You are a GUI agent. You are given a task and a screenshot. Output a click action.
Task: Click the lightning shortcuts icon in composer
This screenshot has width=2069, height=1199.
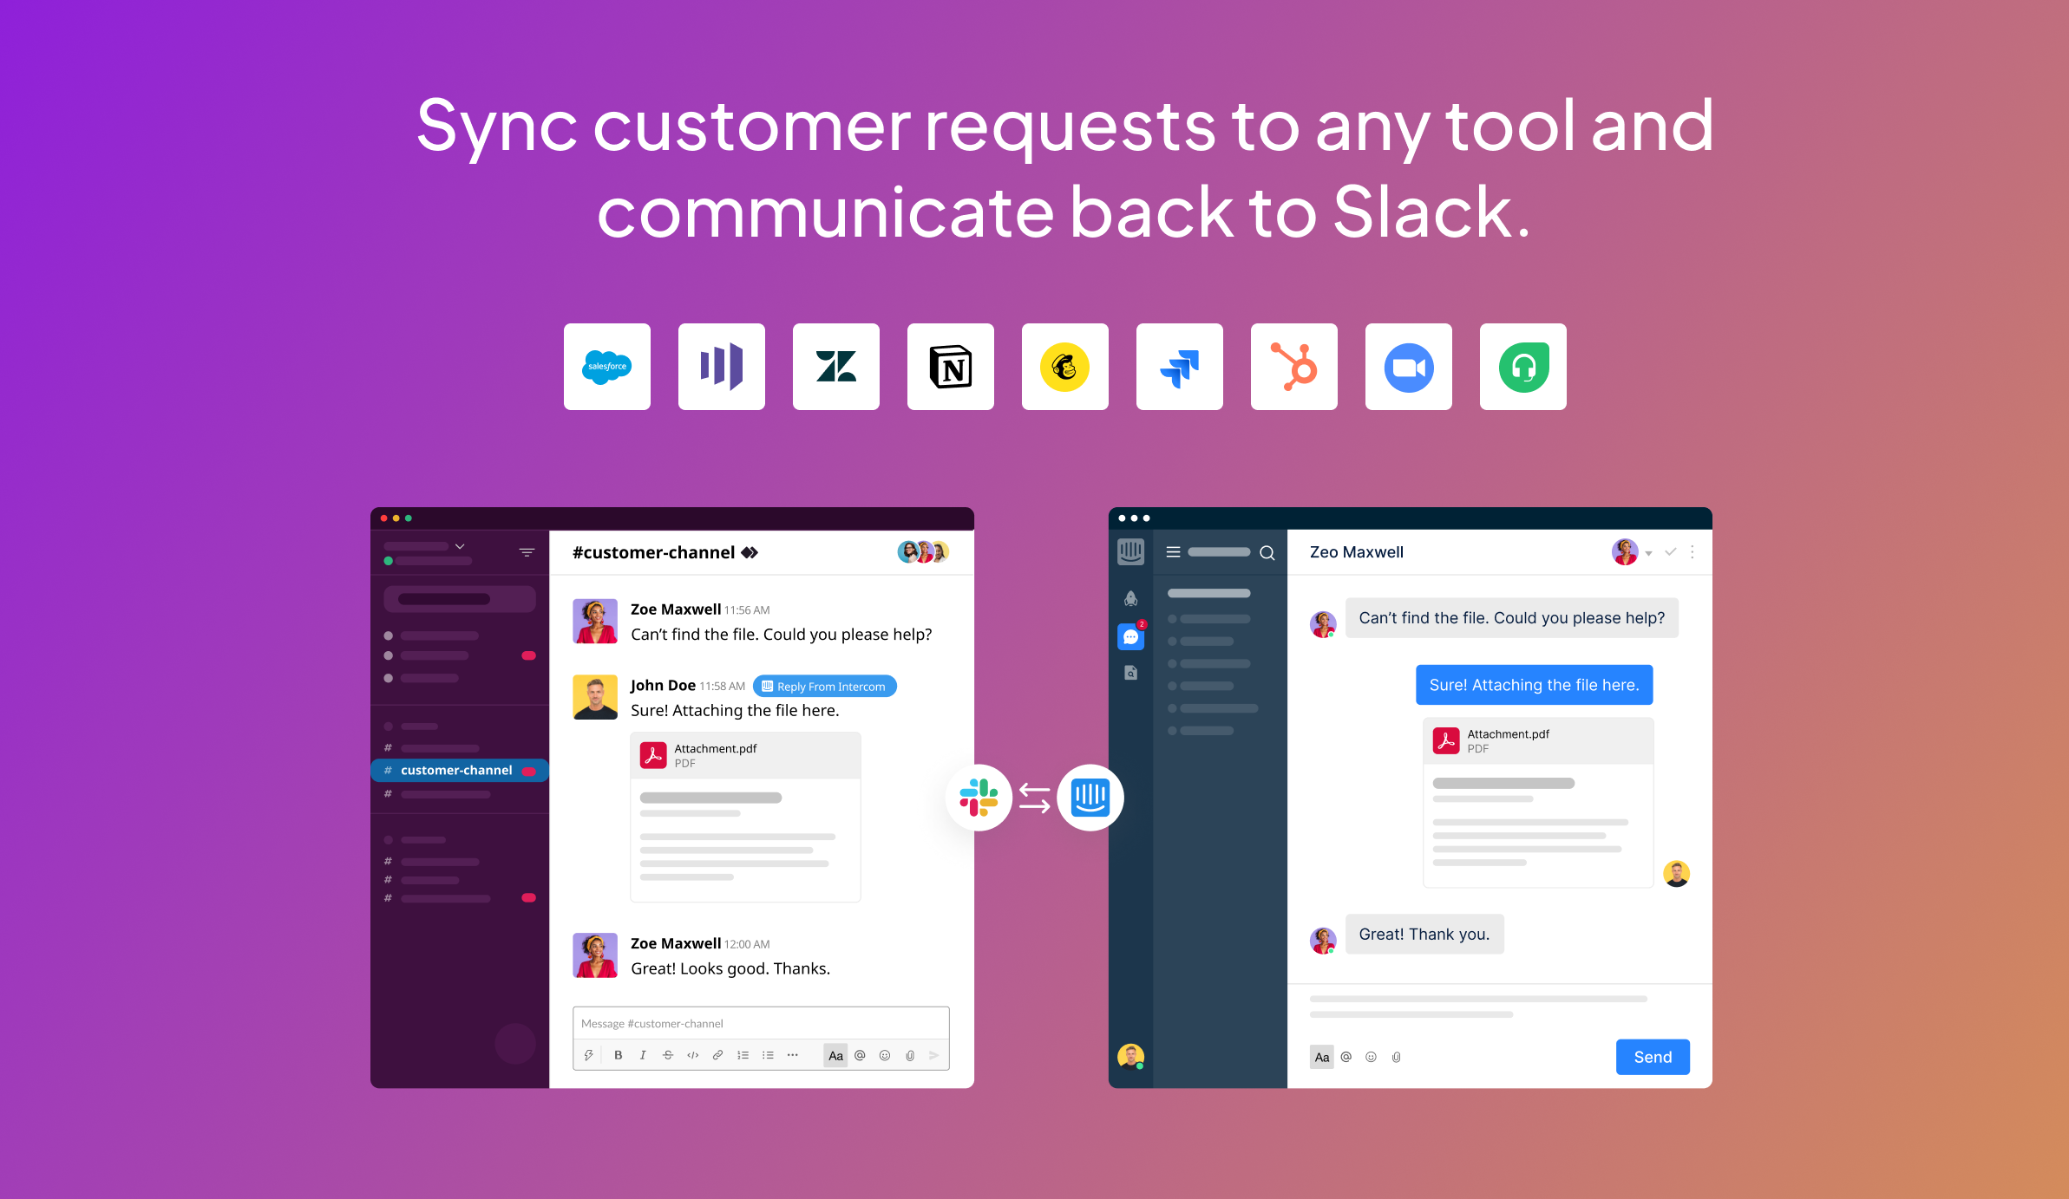589,1055
